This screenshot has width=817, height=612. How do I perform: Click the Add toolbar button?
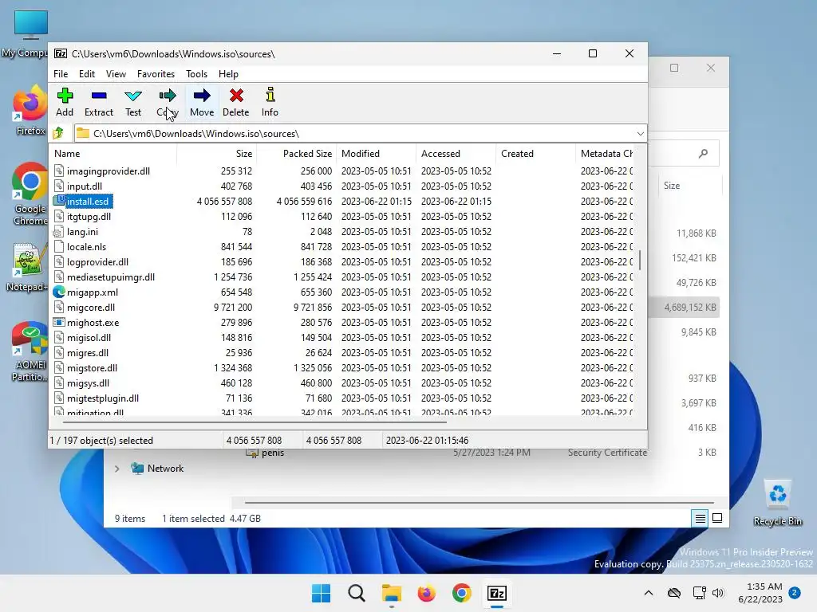(x=65, y=102)
